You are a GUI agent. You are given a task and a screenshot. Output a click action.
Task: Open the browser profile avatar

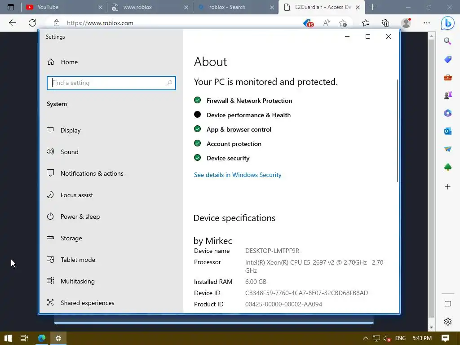406,23
